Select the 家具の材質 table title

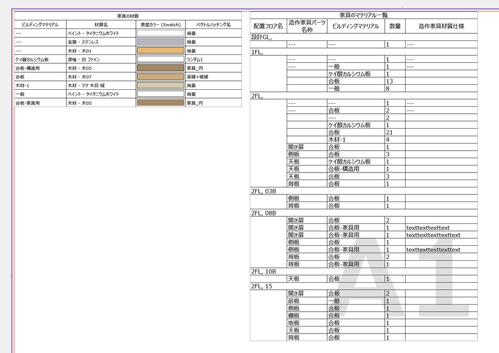coord(127,16)
